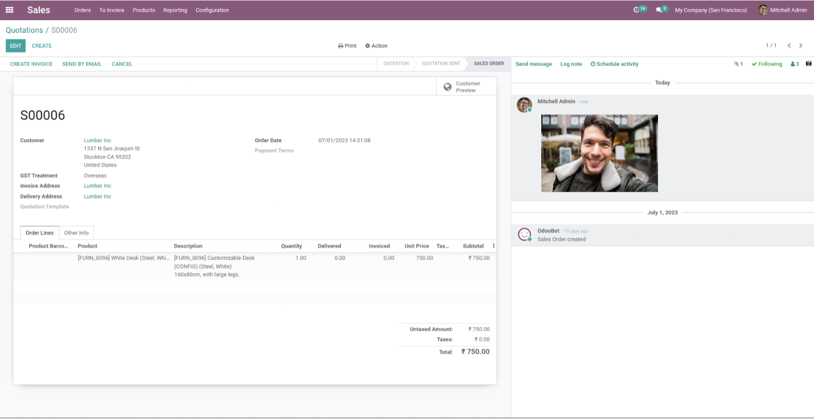This screenshot has width=814, height=419.
Task: Open Lumber Inc customer link
Action: coord(98,140)
